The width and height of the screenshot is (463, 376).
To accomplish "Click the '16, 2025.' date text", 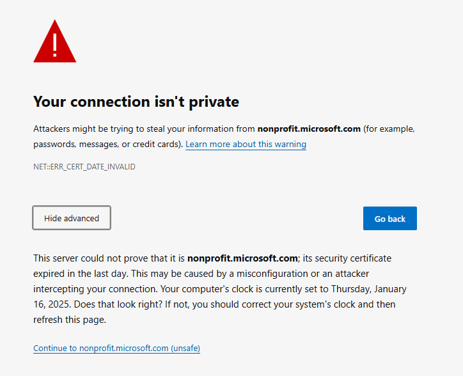I will pos(52,304).
